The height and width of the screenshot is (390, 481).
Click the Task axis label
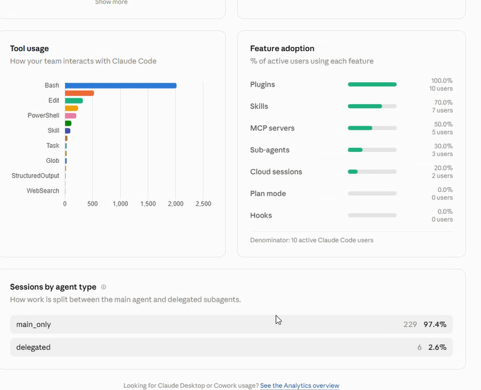(53, 146)
